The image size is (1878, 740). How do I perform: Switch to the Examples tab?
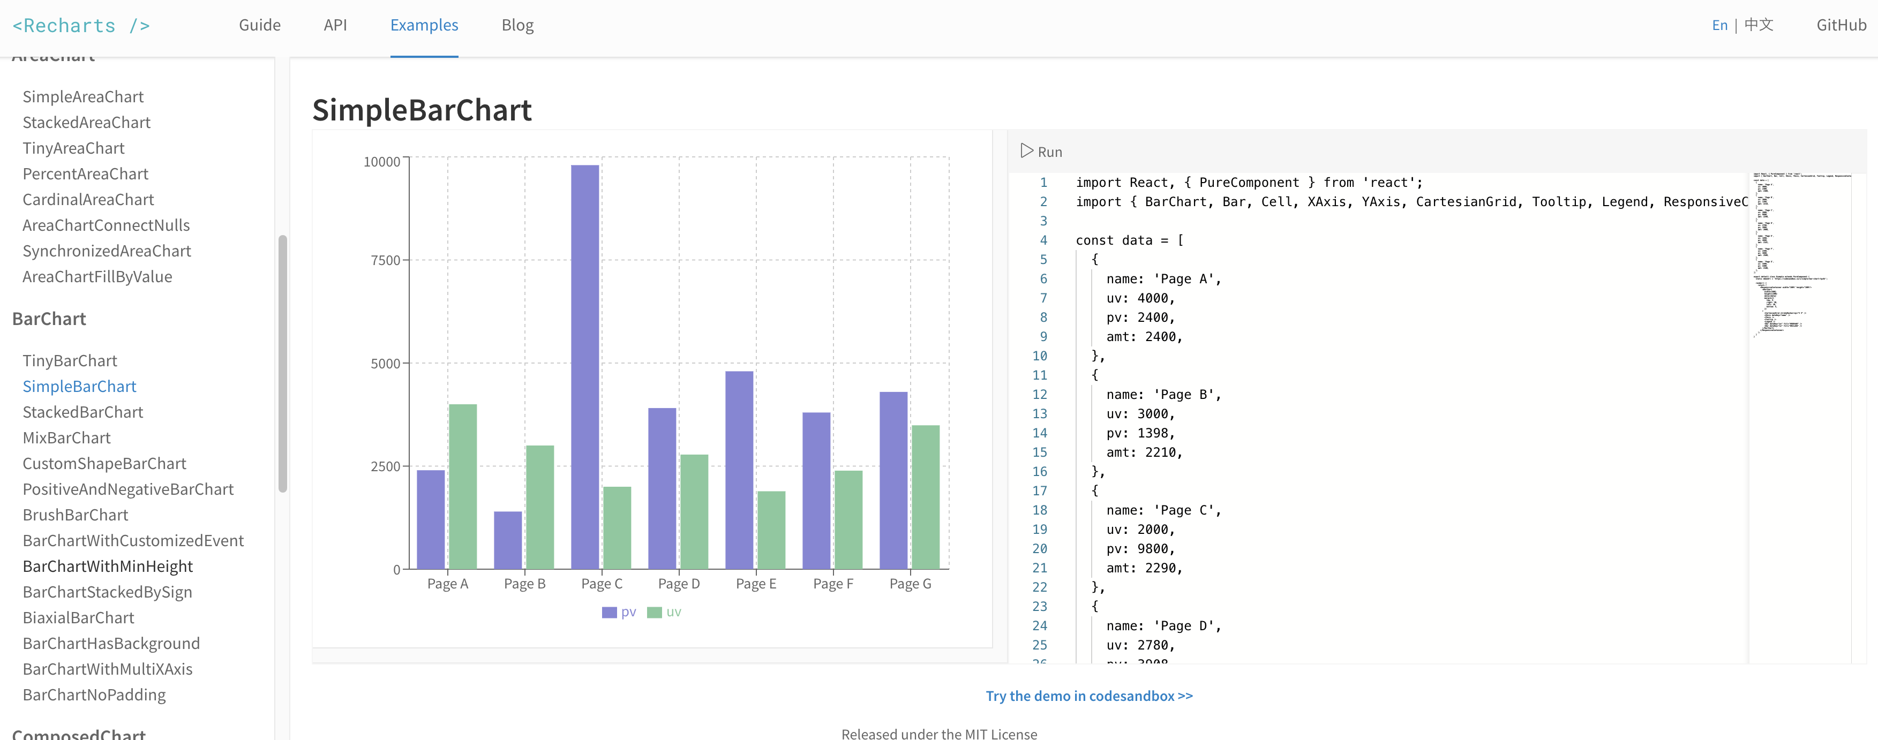point(424,26)
